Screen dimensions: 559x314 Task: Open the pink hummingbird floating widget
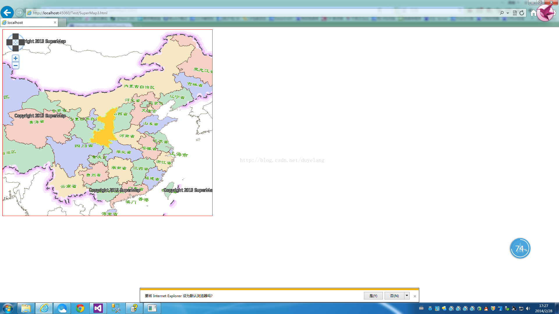coord(545,12)
